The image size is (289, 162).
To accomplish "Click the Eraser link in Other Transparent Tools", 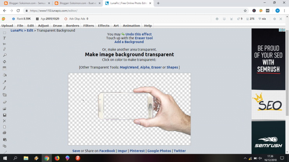I will click(x=156, y=67).
